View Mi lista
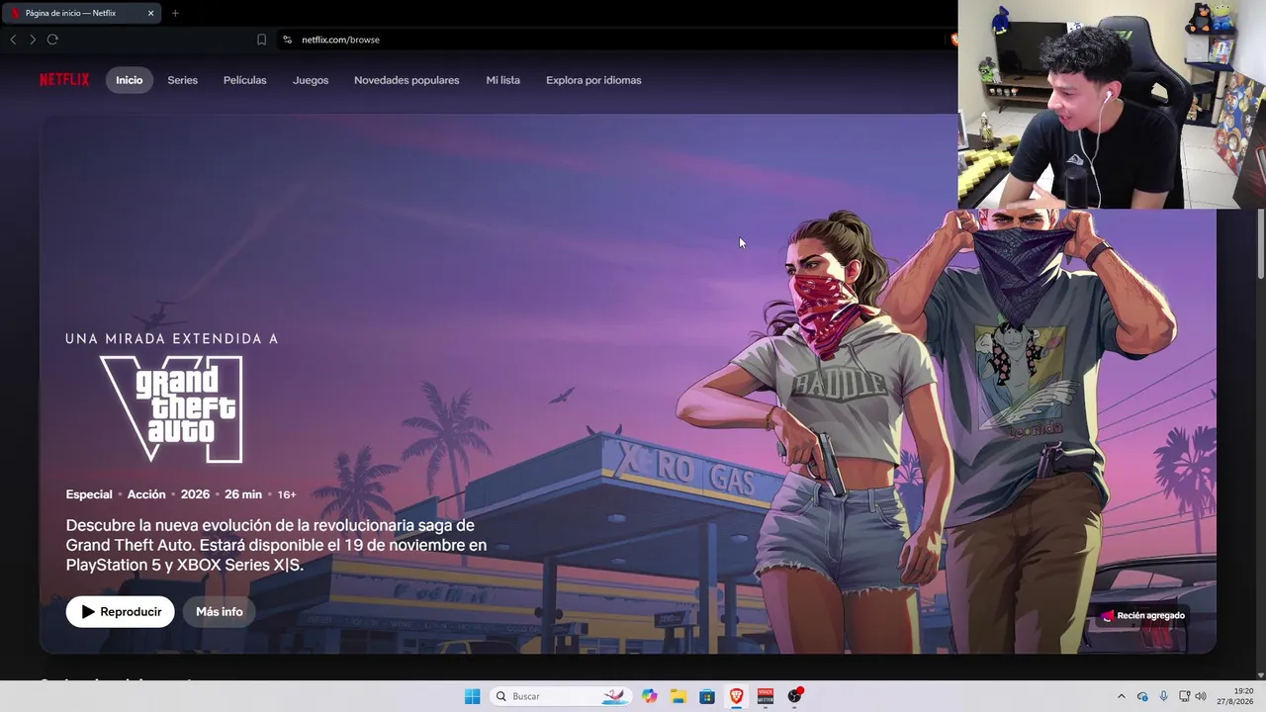 pyautogui.click(x=503, y=80)
